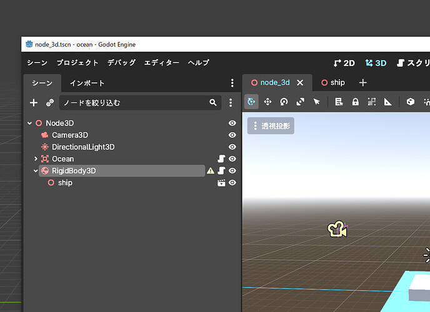Toggle visibility of Ocean
The width and height of the screenshot is (430, 312).
point(232,158)
